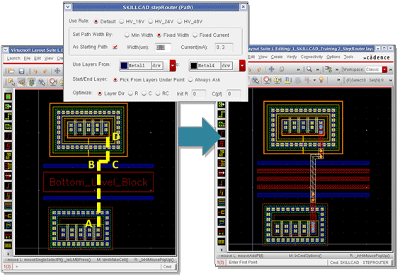Image resolution: width=400 pixels, height=276 pixels.
Task: Choose the RC optimize radio button
Action: click(x=158, y=93)
